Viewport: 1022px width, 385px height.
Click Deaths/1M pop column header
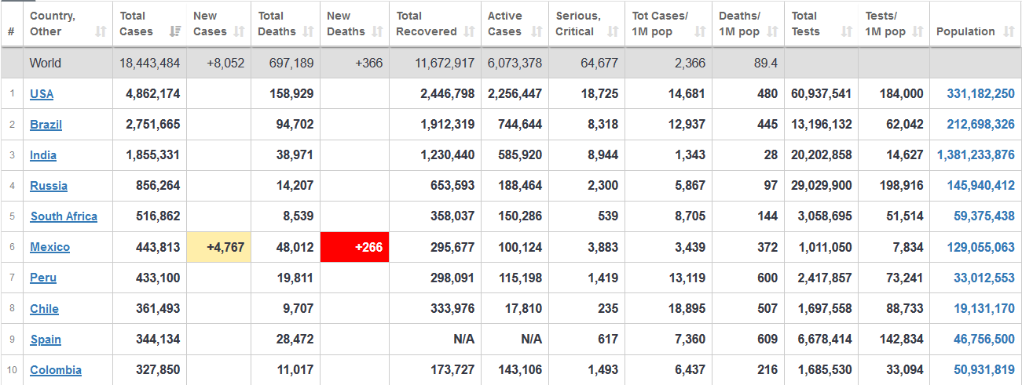748,24
